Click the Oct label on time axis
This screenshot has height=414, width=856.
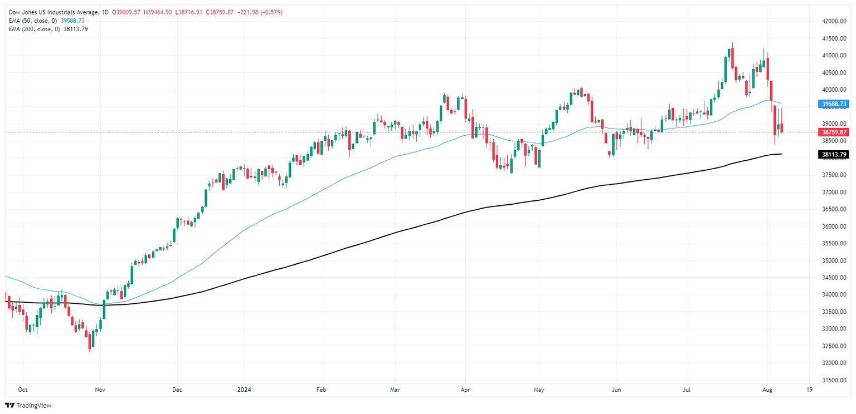point(23,391)
